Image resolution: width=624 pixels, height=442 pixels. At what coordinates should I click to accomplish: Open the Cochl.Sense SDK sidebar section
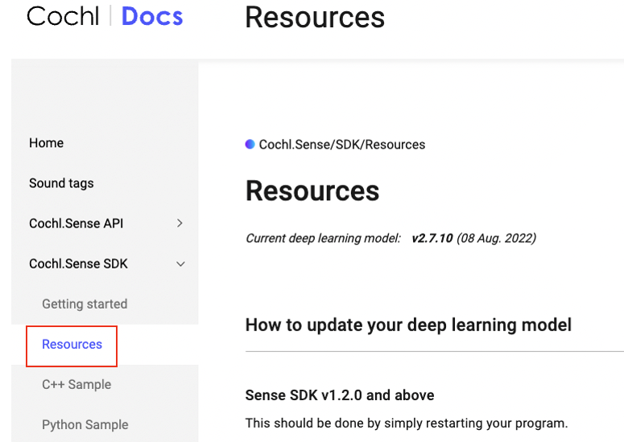click(x=78, y=264)
